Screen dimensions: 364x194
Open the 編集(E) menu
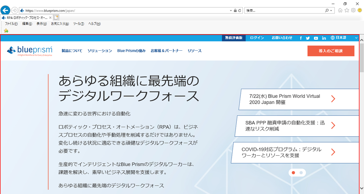coord(27,24)
